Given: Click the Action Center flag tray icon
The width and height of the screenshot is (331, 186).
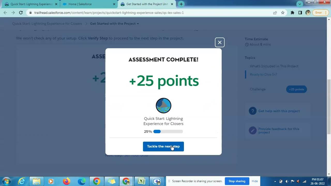Looking at the screenshot, I should (292, 181).
